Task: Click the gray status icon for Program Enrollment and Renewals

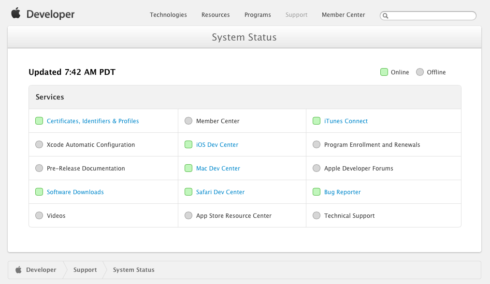Action: pos(317,144)
